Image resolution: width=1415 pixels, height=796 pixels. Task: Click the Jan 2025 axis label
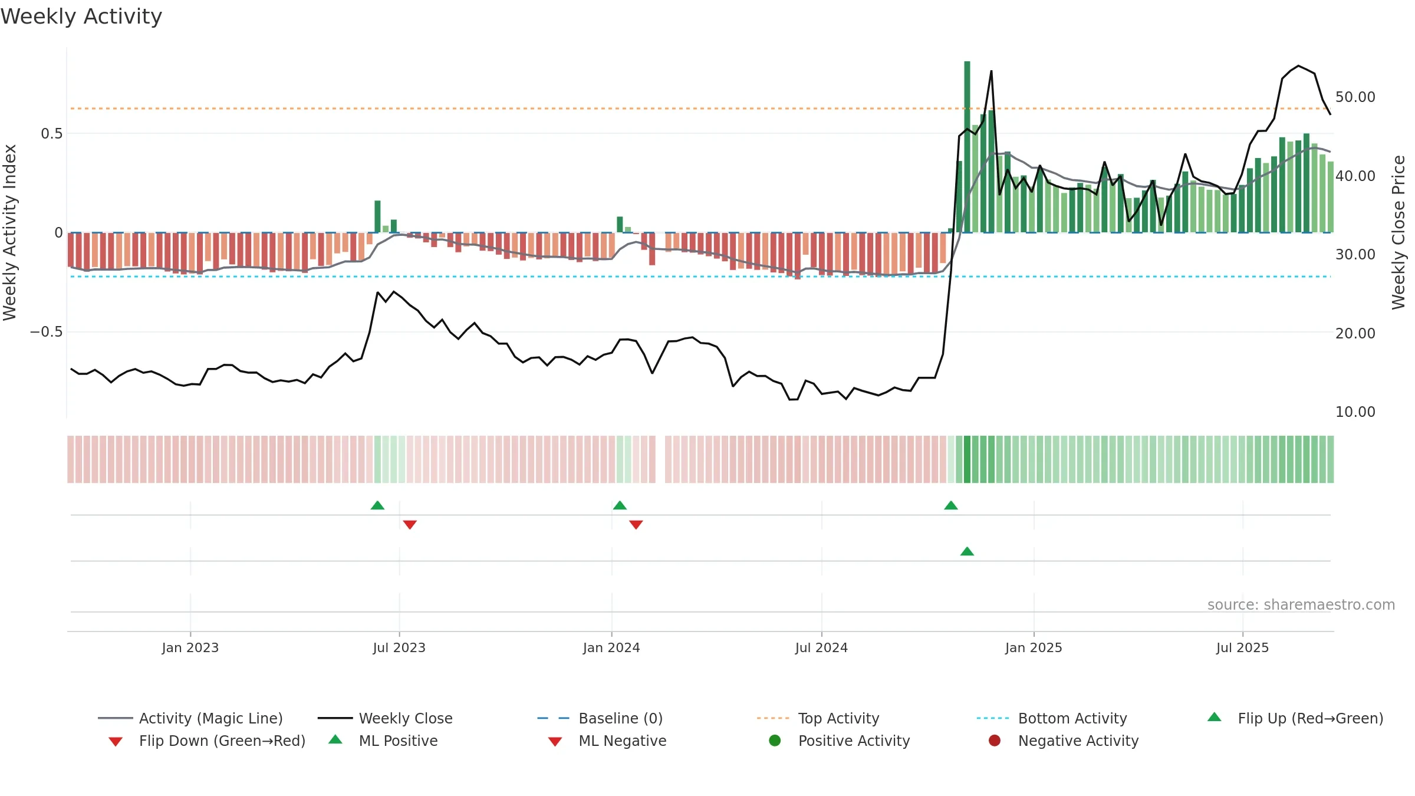click(x=1034, y=647)
